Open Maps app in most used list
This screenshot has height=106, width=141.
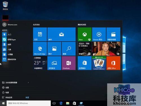[7, 44]
